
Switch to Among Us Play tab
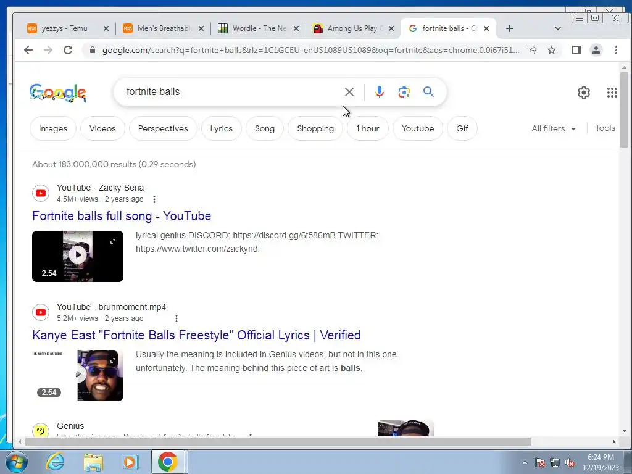(354, 28)
